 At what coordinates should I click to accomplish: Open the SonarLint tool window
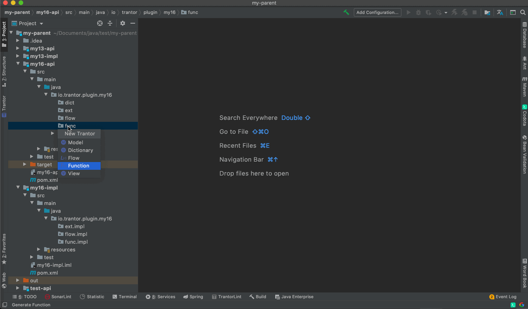pos(58,297)
